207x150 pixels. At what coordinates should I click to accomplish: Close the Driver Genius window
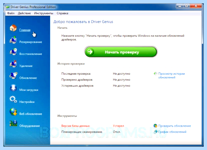tap(196, 6)
